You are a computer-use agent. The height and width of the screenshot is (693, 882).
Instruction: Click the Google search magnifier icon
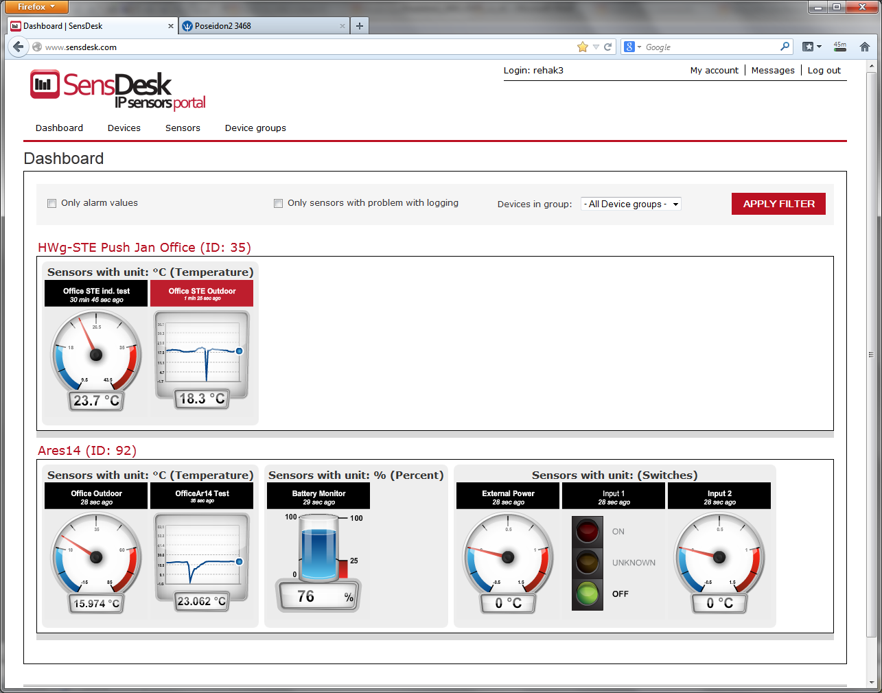click(x=785, y=47)
